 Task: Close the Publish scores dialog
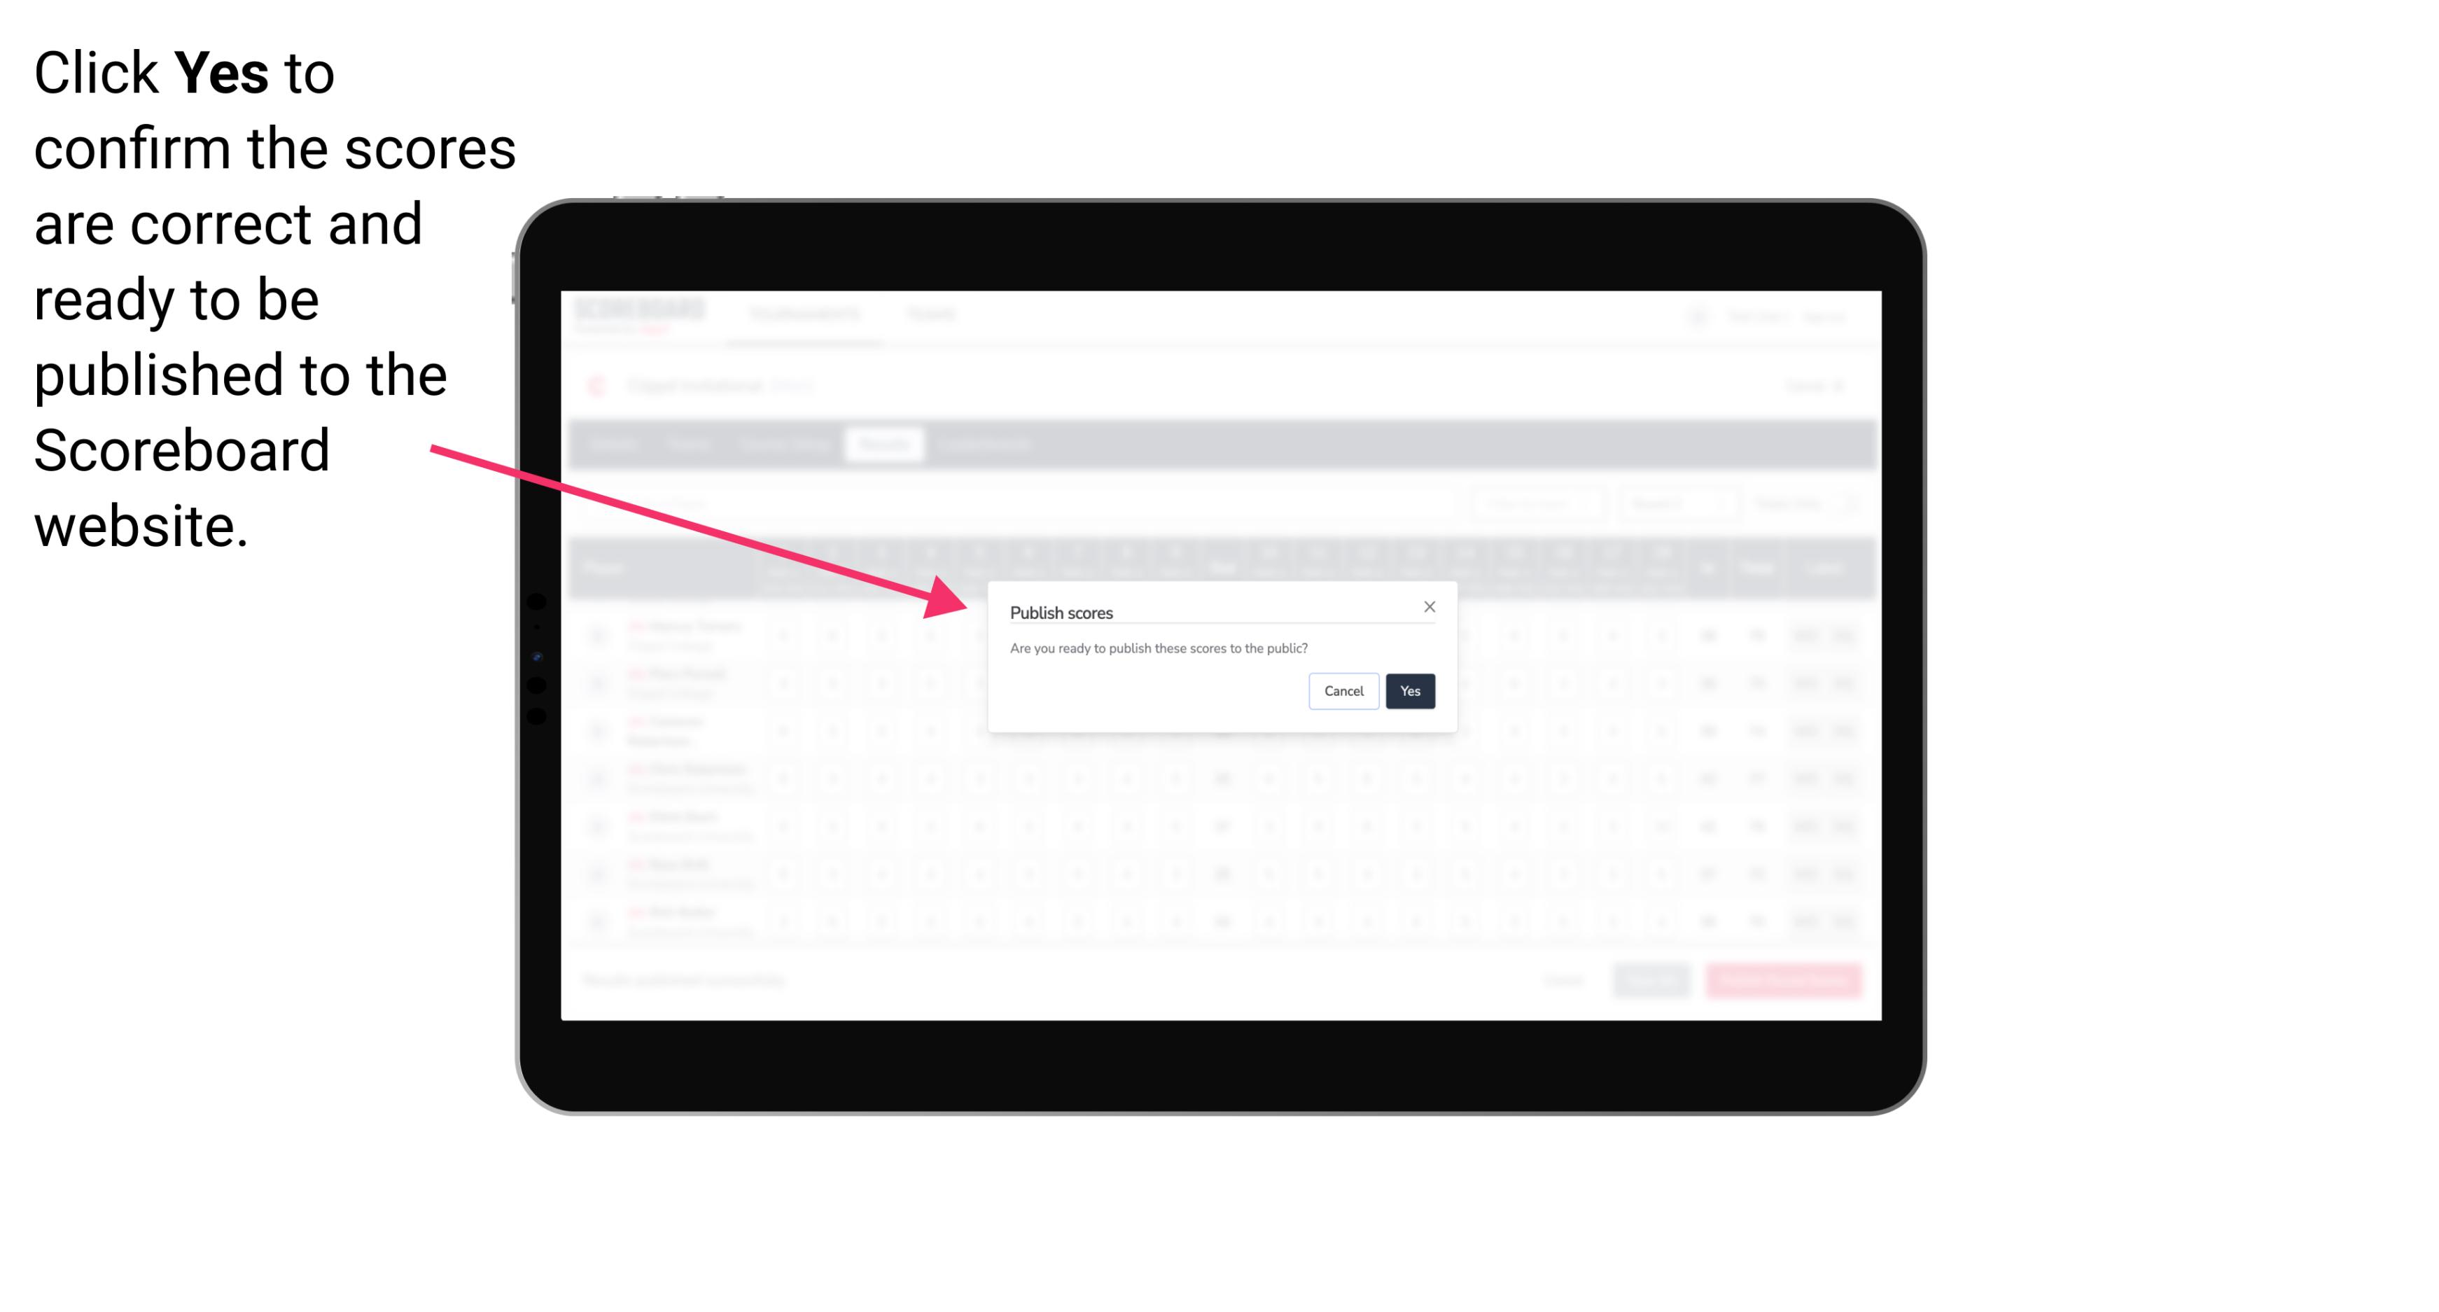1428,604
